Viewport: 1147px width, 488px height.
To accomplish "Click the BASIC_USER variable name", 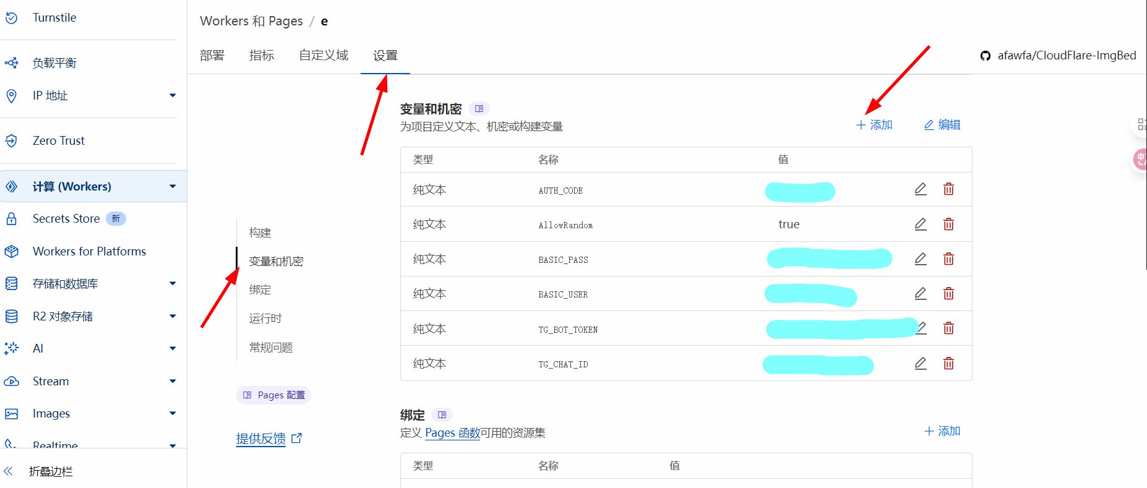I will (x=563, y=294).
